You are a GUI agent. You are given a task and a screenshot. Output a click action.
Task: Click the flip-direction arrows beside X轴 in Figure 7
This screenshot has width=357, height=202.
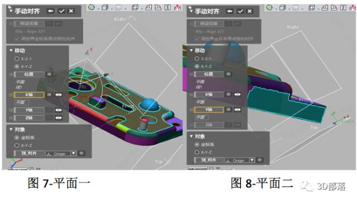pyautogui.click(x=59, y=95)
